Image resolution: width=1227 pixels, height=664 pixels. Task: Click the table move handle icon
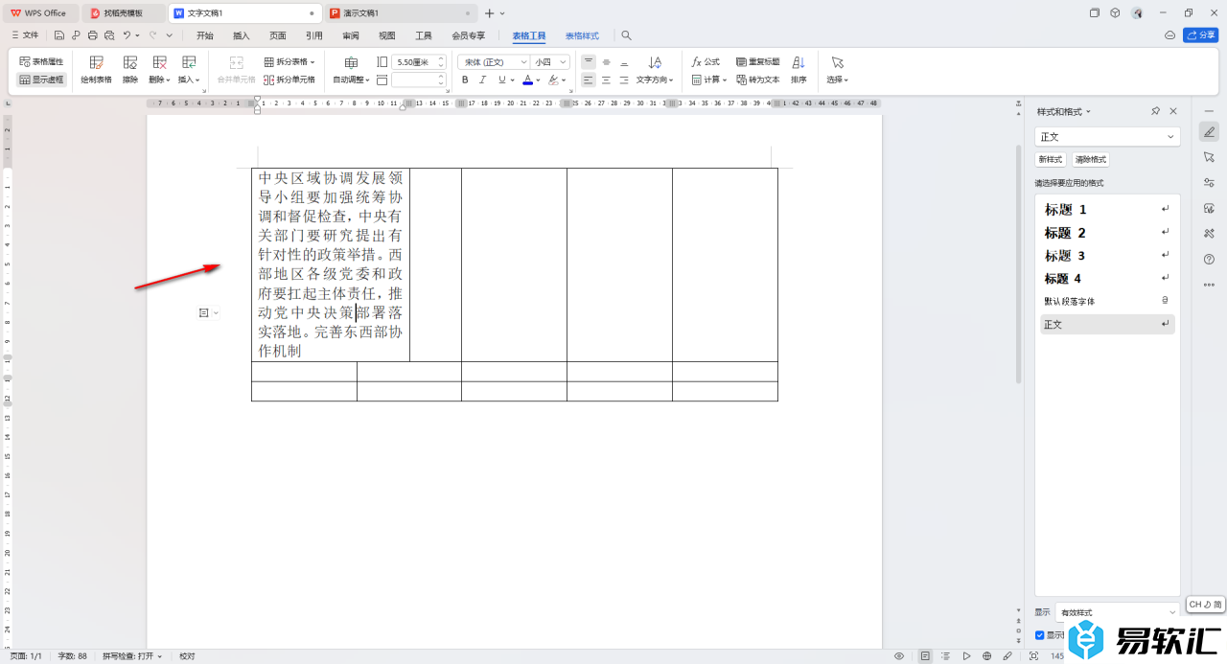tap(203, 313)
